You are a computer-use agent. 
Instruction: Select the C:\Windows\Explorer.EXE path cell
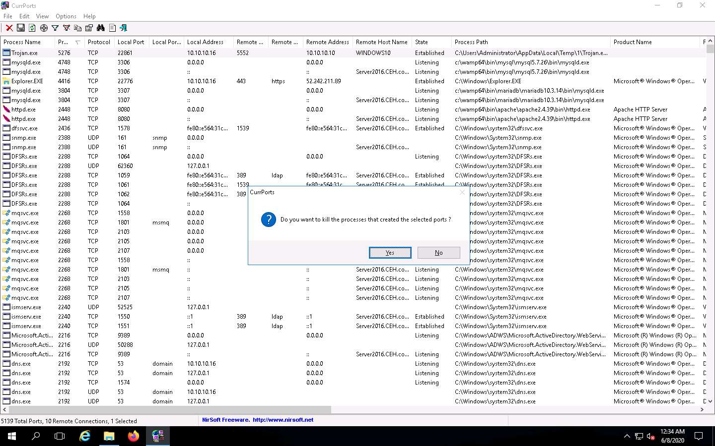[488, 81]
